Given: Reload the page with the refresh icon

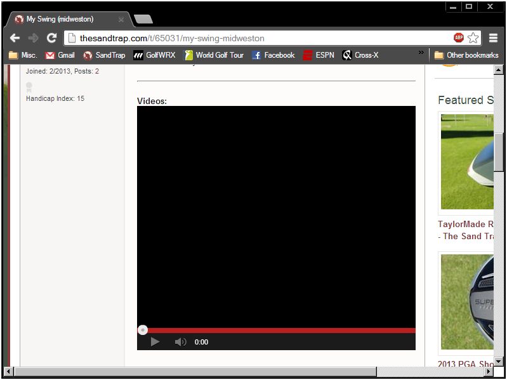Looking at the screenshot, I should pyautogui.click(x=51, y=38).
